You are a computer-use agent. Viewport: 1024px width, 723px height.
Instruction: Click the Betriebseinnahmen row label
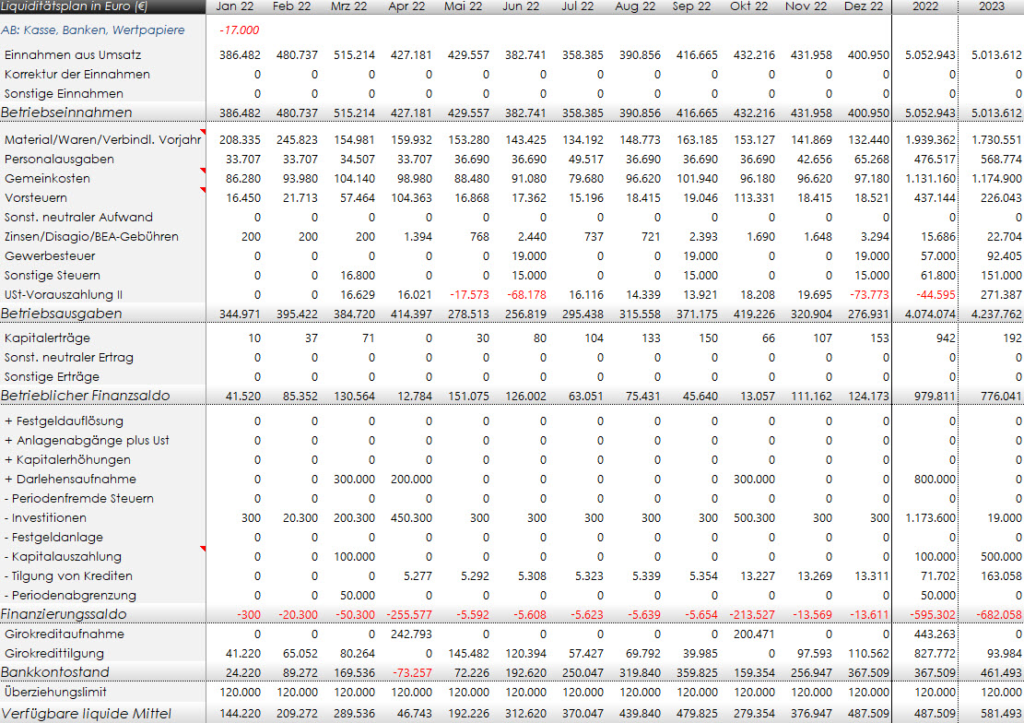(66, 113)
